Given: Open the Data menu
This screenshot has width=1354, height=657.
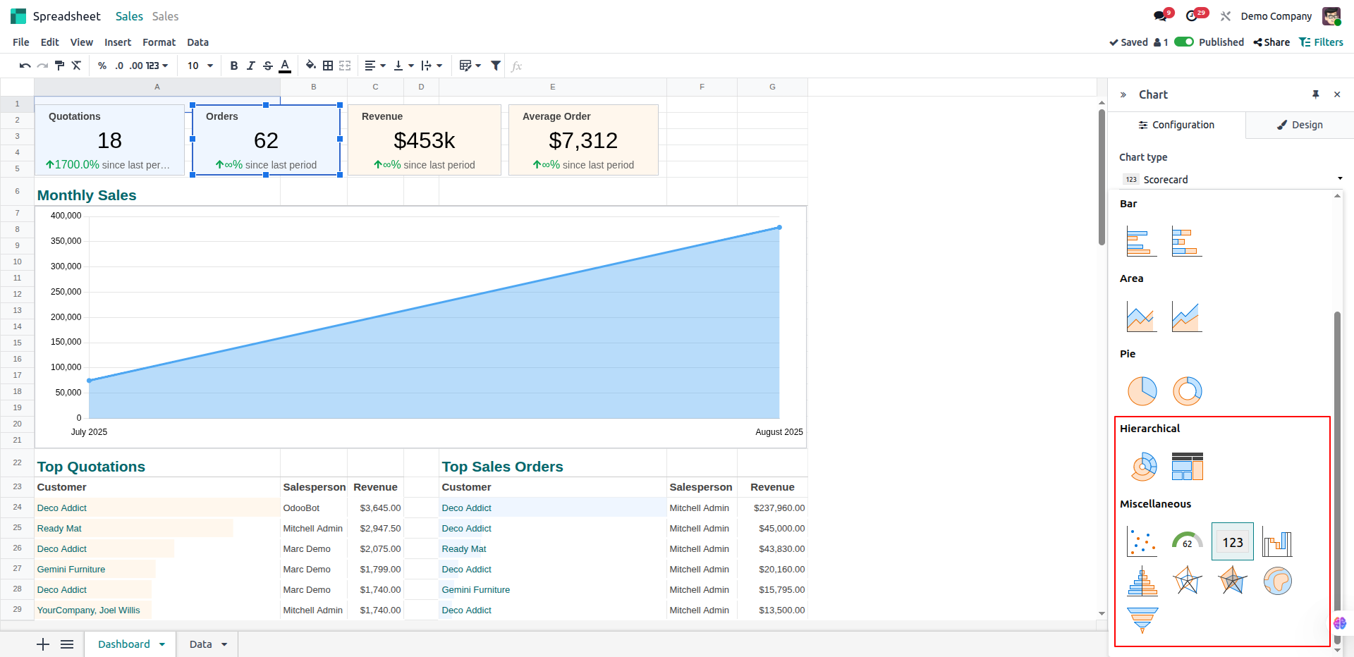Looking at the screenshot, I should click(x=197, y=42).
